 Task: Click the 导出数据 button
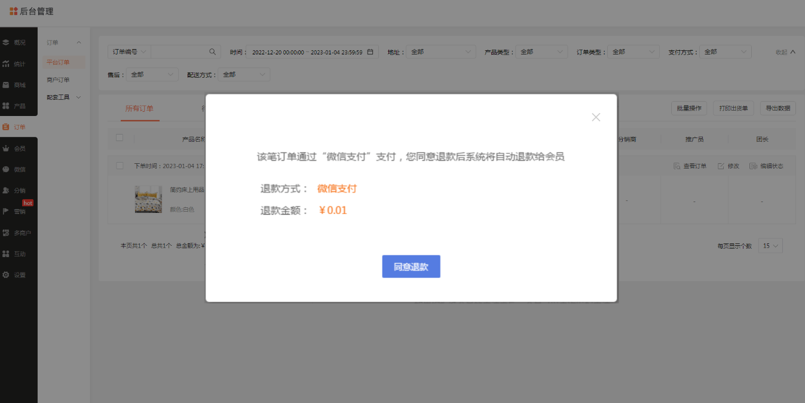click(778, 108)
